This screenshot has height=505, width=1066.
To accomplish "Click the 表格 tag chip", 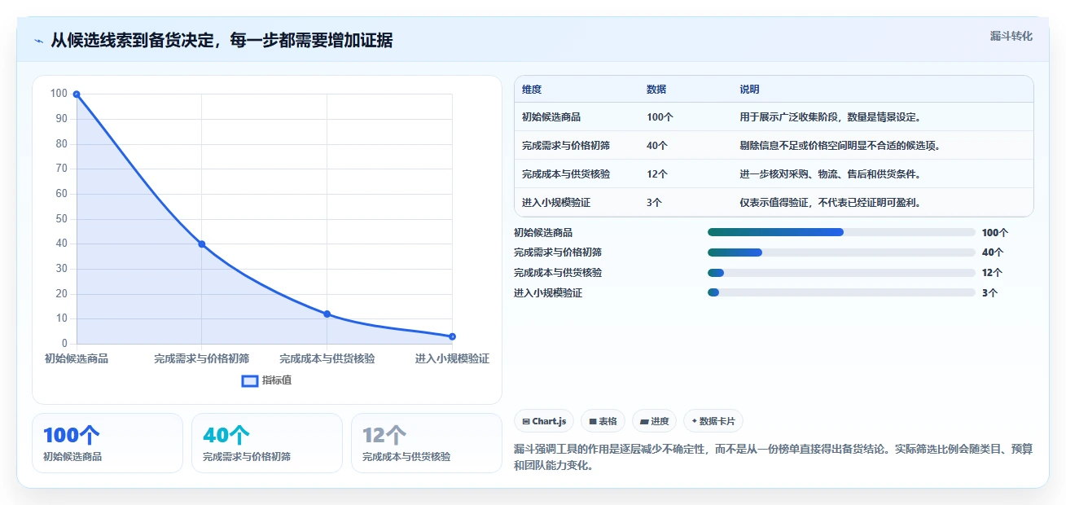I will [x=603, y=421].
